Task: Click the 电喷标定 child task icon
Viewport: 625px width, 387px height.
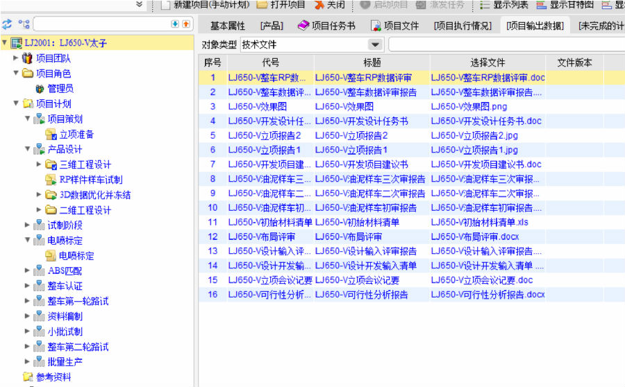Action: [51, 256]
